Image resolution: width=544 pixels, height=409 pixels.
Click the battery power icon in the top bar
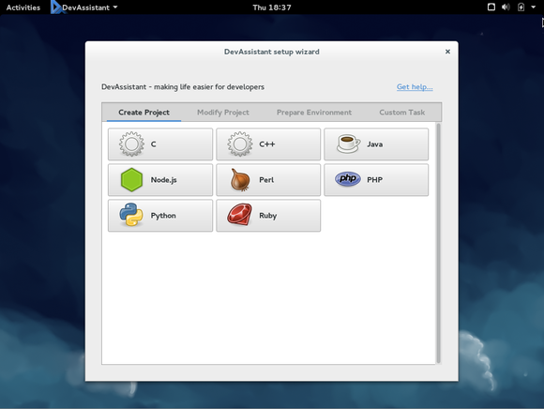click(x=521, y=7)
